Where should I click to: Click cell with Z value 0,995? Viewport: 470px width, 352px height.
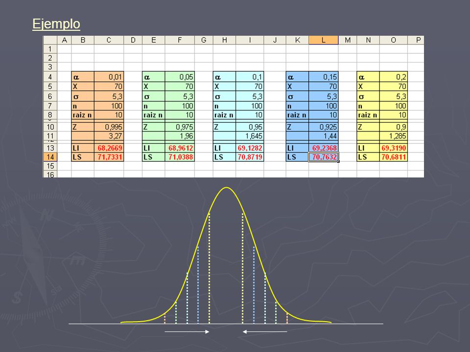click(x=109, y=127)
